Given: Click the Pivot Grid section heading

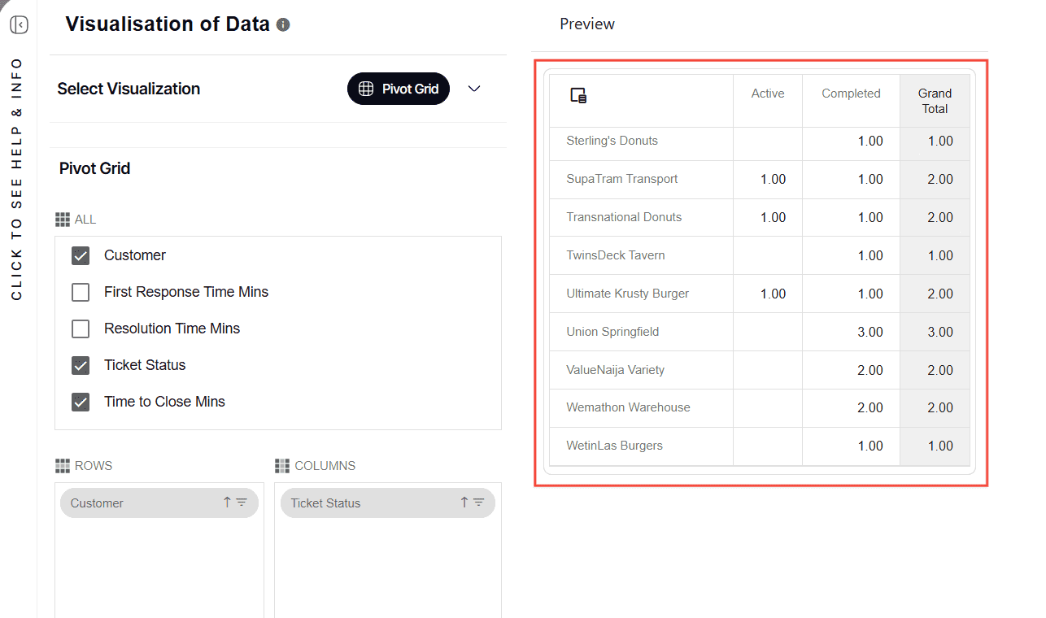Looking at the screenshot, I should [95, 169].
